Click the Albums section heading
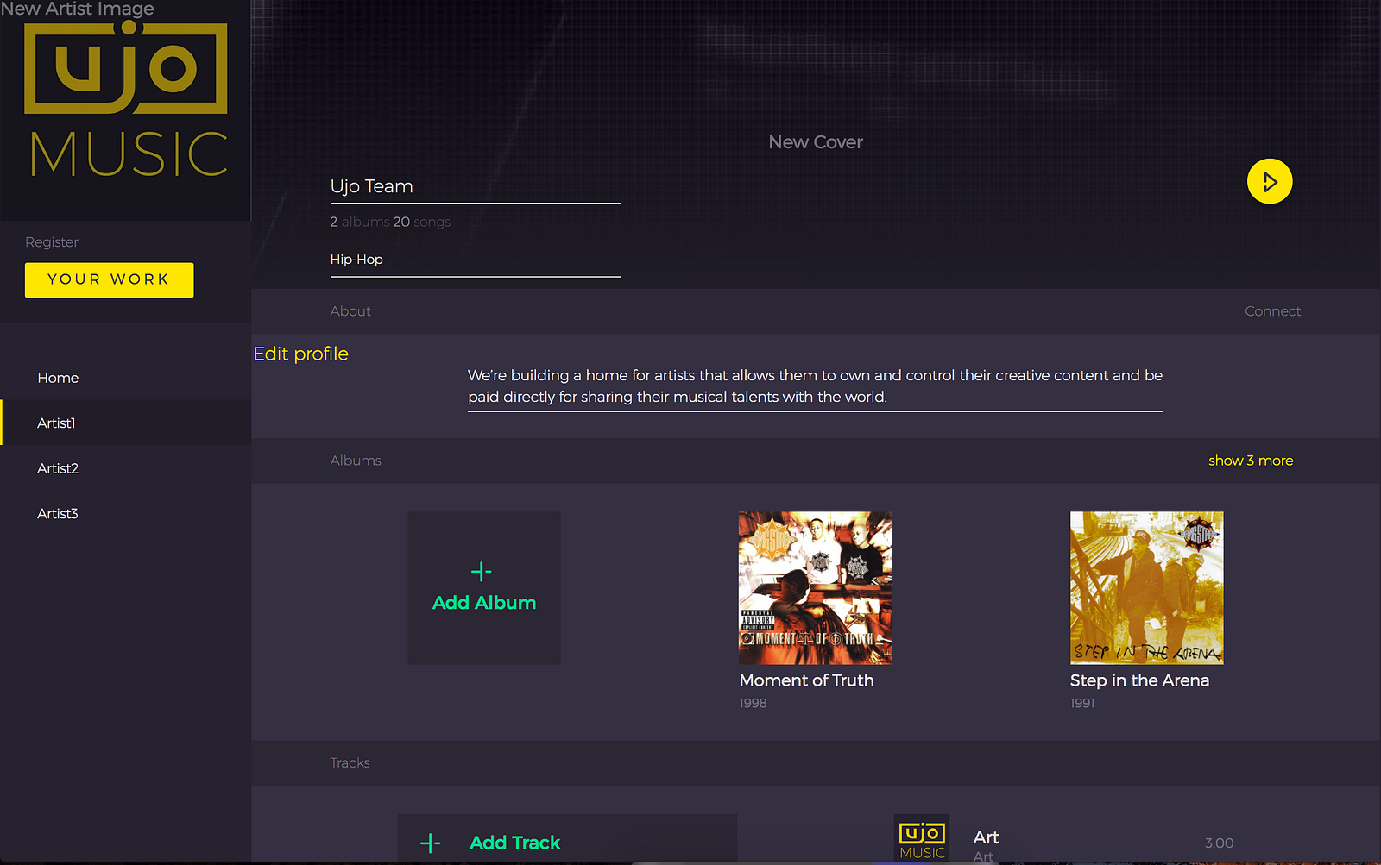Screen dimensions: 1381x865 356,461
